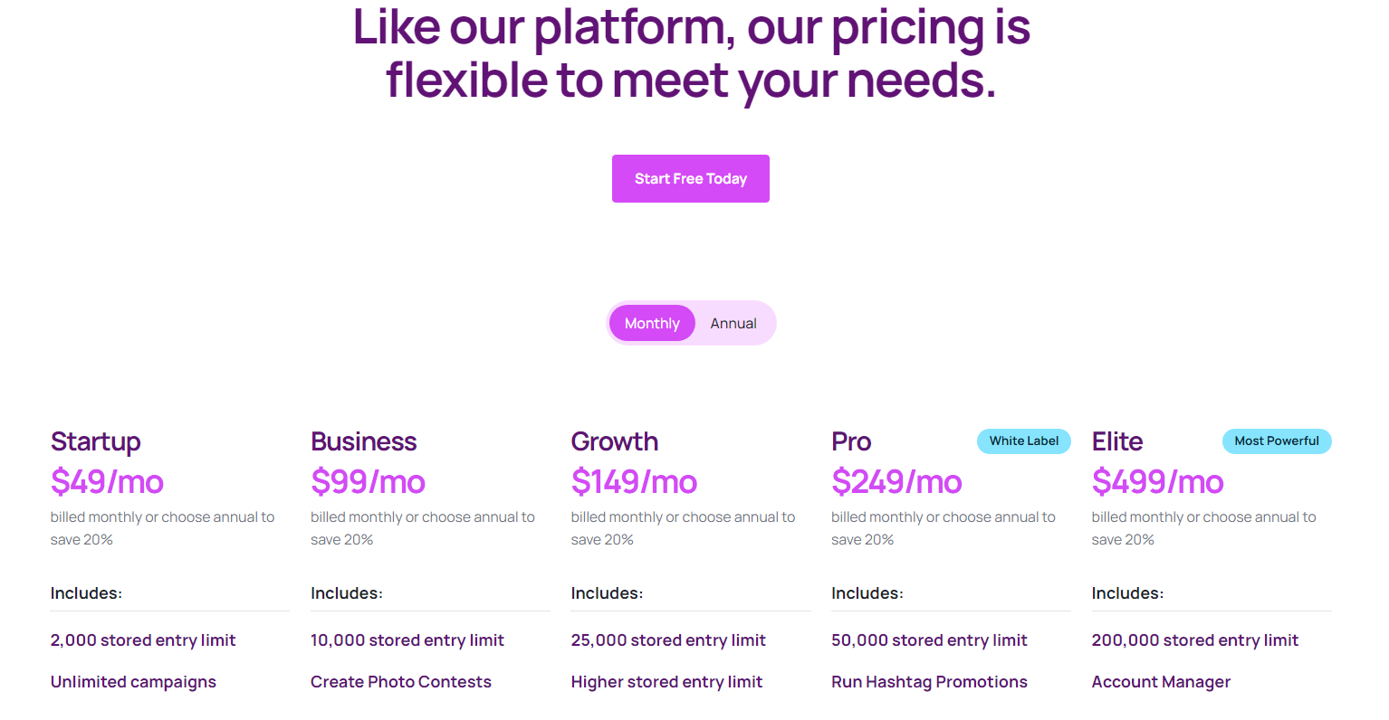Select the Startup plan heading

point(95,441)
